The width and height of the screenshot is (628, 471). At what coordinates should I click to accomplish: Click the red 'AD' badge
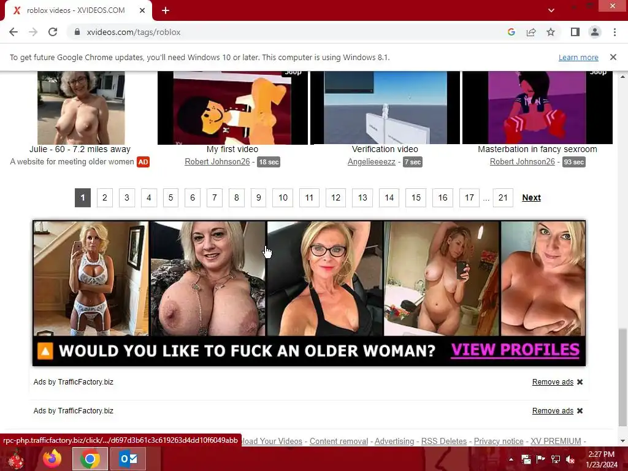pyautogui.click(x=143, y=162)
